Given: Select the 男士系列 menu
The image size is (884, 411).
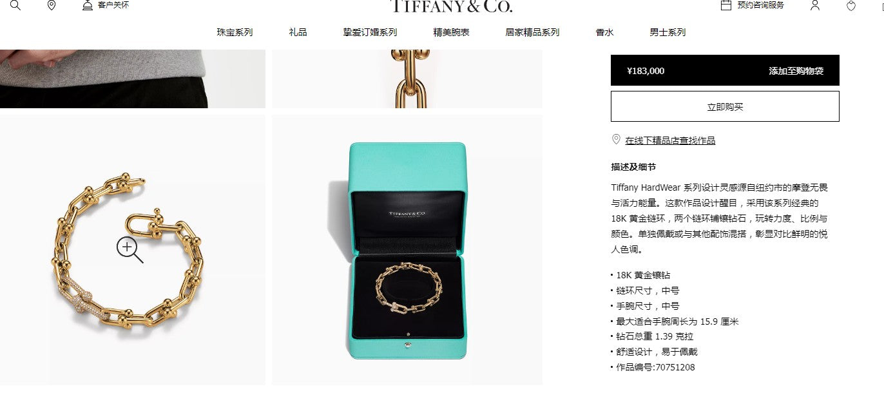Looking at the screenshot, I should point(668,32).
